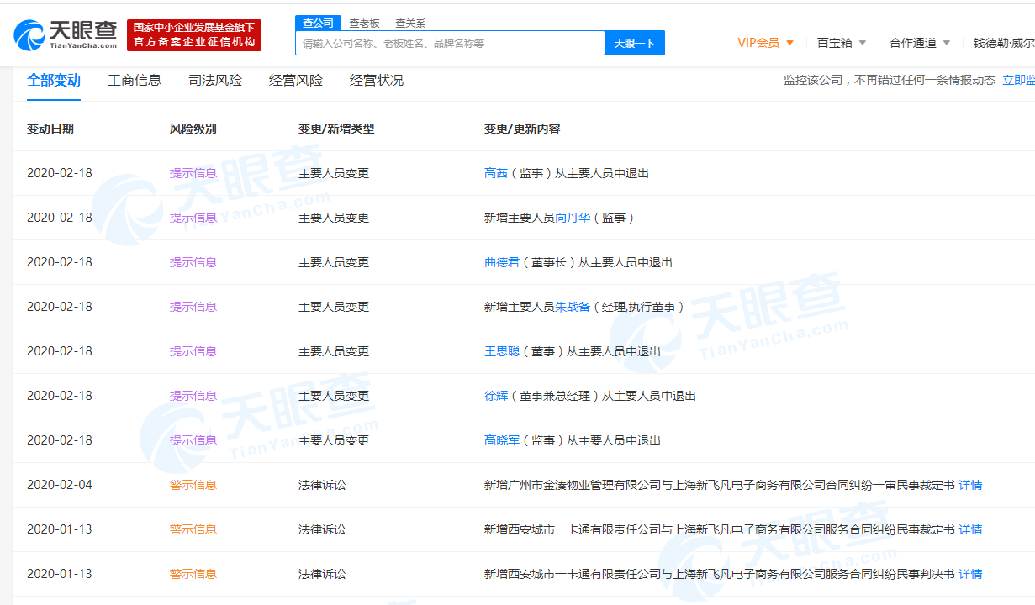Switch to the 全部变动 tab
This screenshot has width=1035, height=605.
[54, 81]
